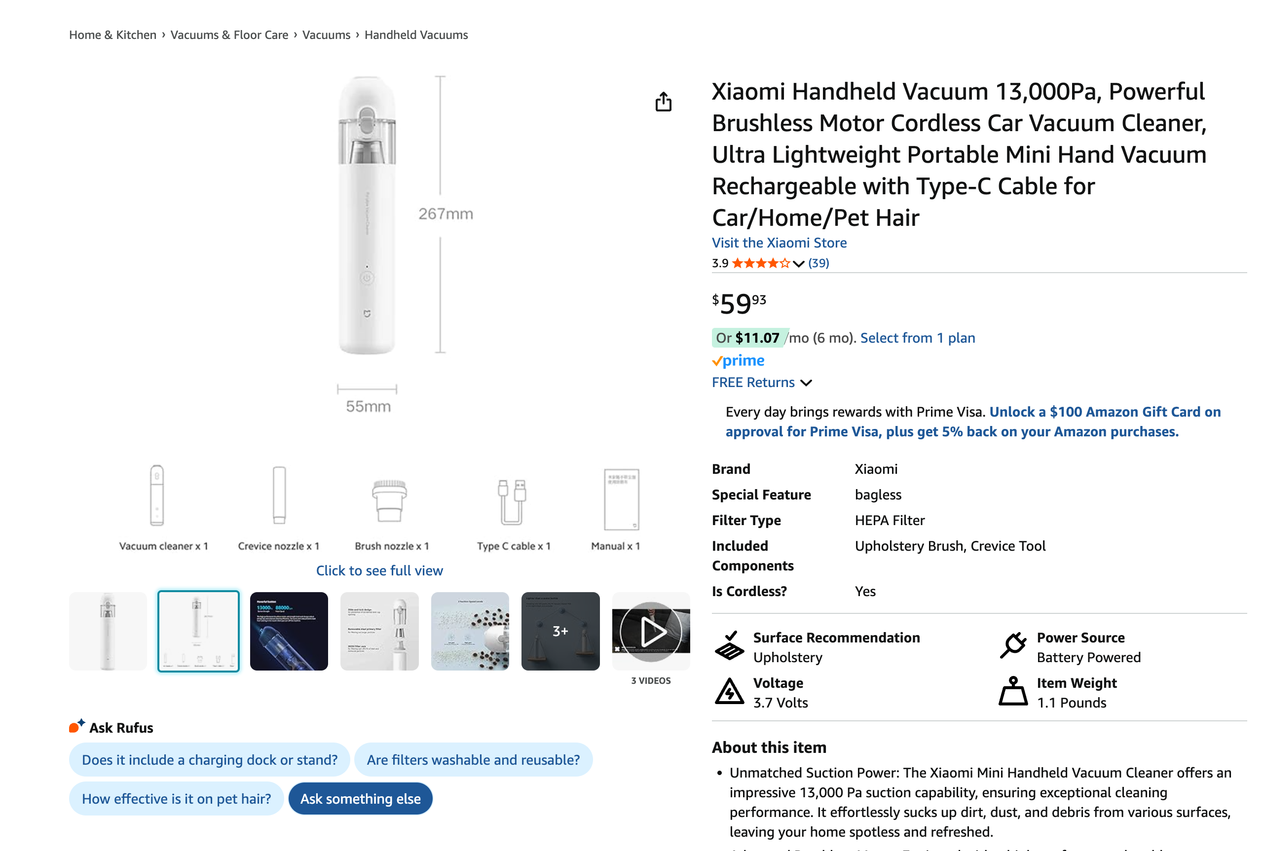Expand the rating breakdown chevron
The height and width of the screenshot is (851, 1264).
798,264
